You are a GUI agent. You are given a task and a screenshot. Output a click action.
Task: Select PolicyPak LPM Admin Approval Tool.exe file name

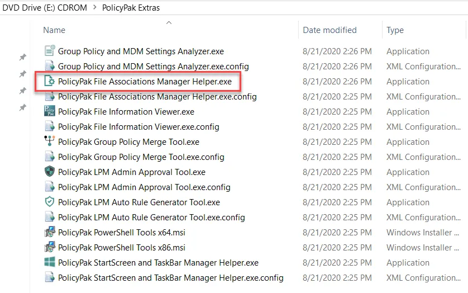[132, 172]
